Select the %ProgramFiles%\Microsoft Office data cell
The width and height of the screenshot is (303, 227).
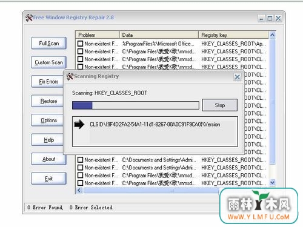click(x=158, y=44)
